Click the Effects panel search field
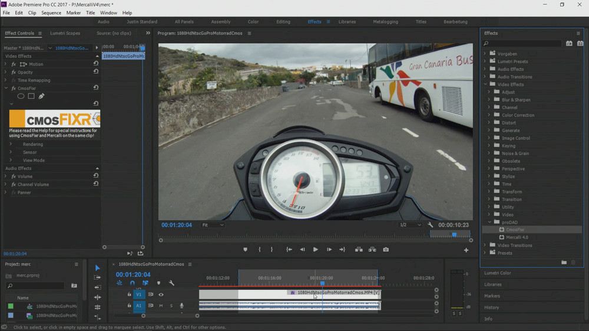 522,44
